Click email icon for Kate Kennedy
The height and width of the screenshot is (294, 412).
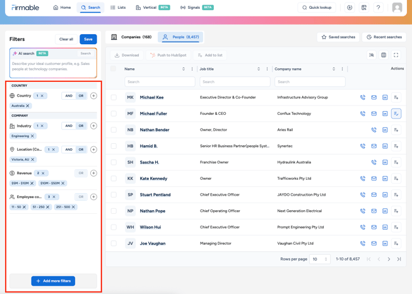click(x=374, y=179)
